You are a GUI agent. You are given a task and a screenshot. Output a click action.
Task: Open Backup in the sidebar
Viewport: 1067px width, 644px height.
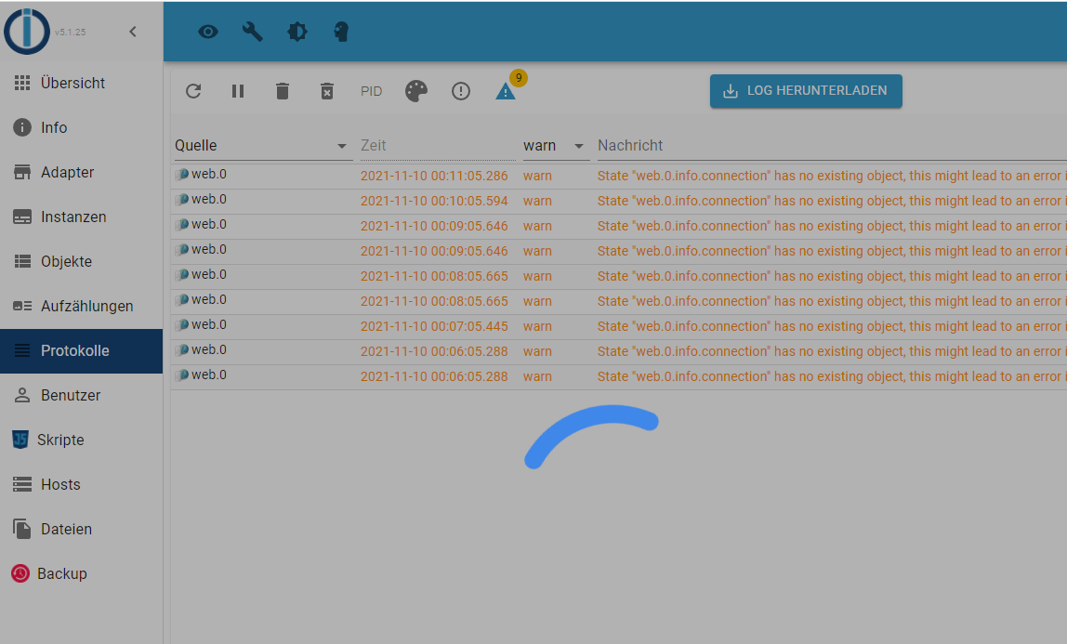[x=82, y=573]
